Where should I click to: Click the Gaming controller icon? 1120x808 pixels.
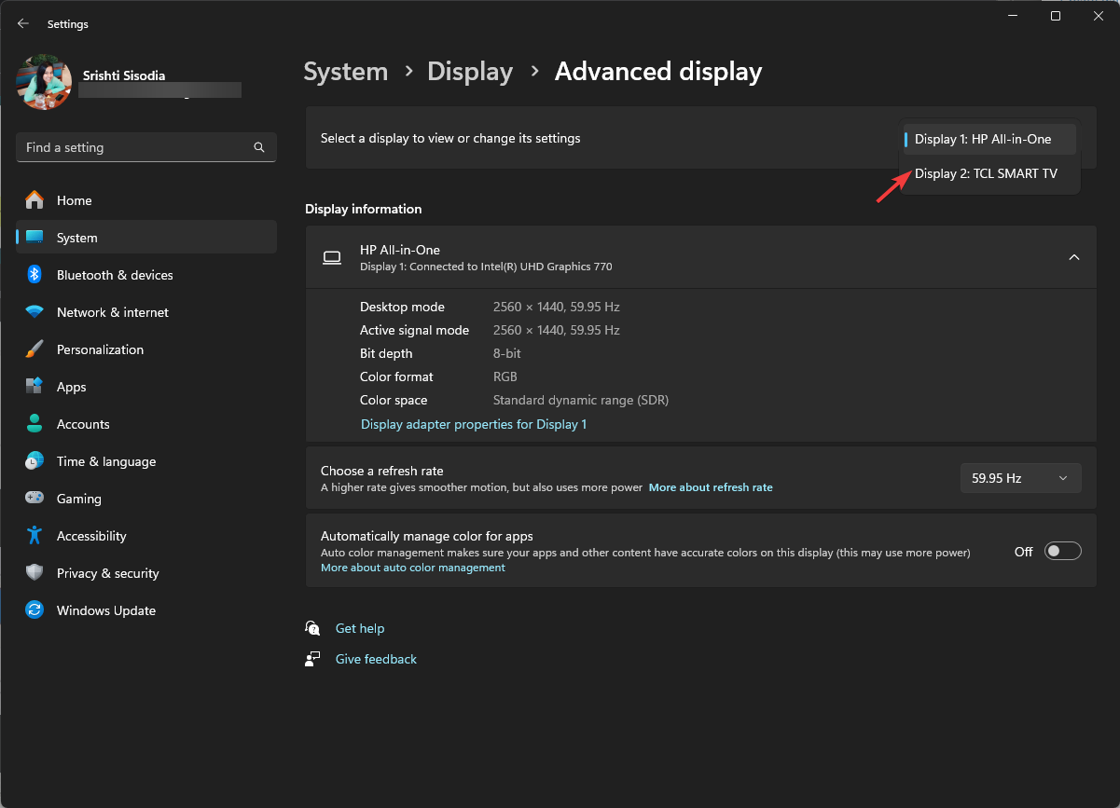(x=35, y=499)
